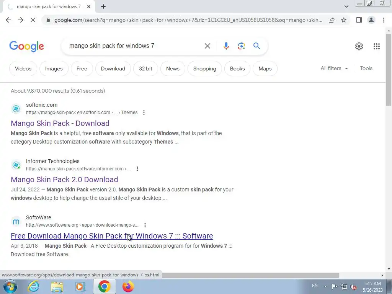392x294 pixels.
Task: Open Action Center flag icon
Action: coord(335,286)
